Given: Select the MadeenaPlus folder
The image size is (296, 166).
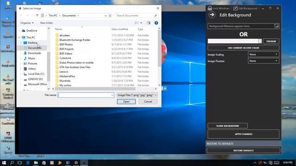Looking at the screenshot, I should pos(67,76).
